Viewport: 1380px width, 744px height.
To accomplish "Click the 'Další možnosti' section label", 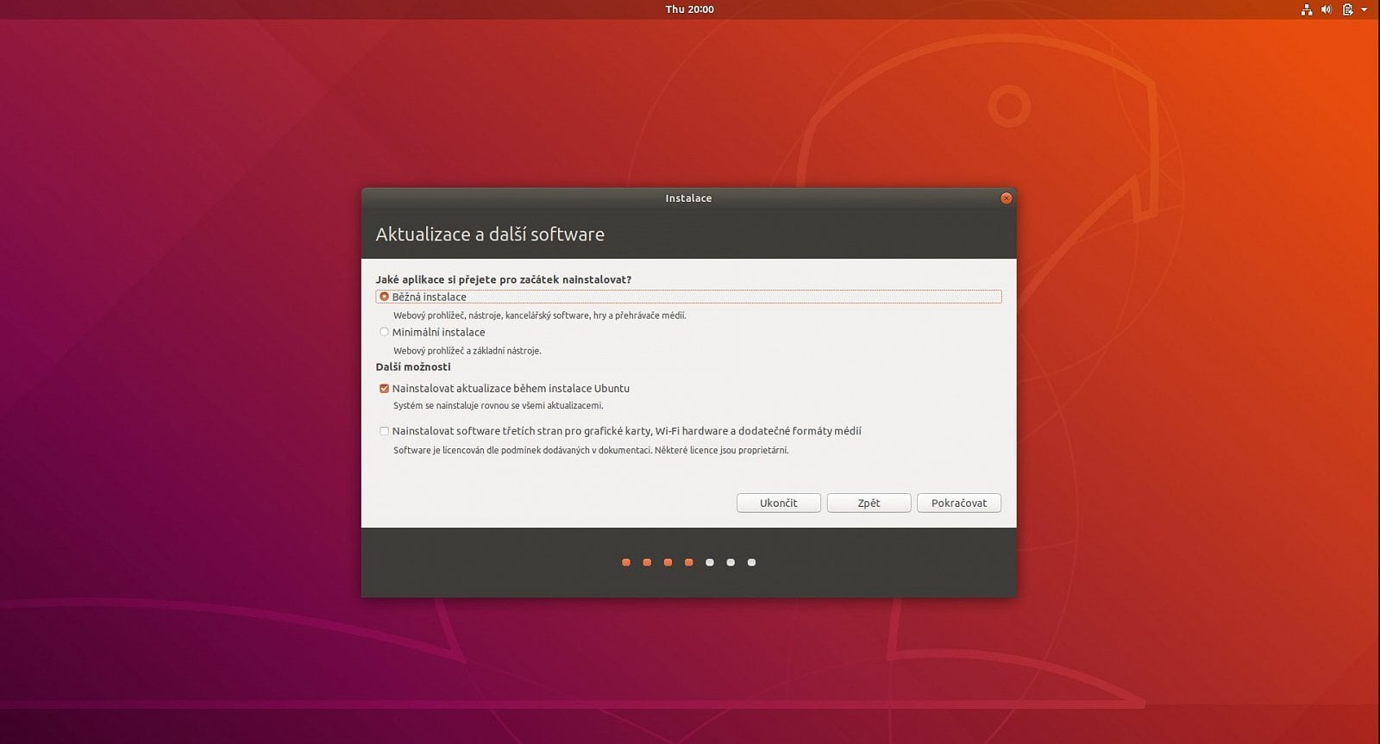I will [413, 367].
